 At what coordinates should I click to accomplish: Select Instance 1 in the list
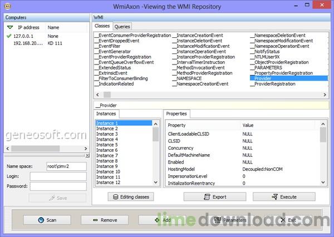click(x=124, y=123)
